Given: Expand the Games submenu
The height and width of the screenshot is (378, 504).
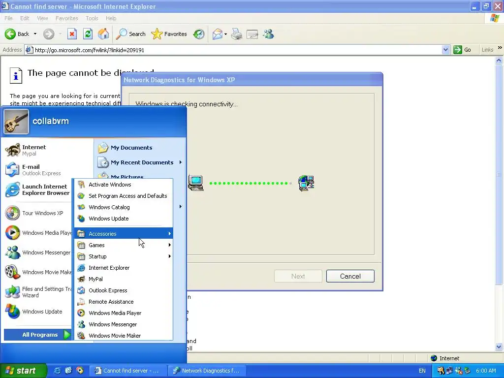Looking at the screenshot, I should (x=124, y=245).
